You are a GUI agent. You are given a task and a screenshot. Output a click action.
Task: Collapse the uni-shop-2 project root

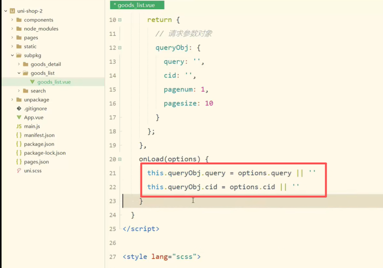pos(6,11)
